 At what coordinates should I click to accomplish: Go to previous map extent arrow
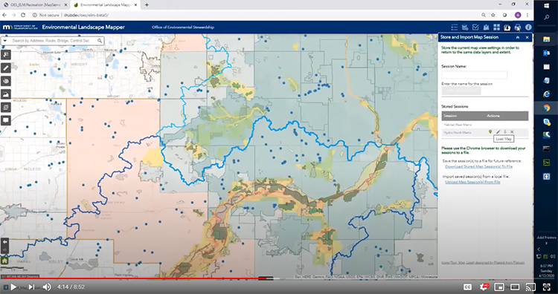(4, 242)
